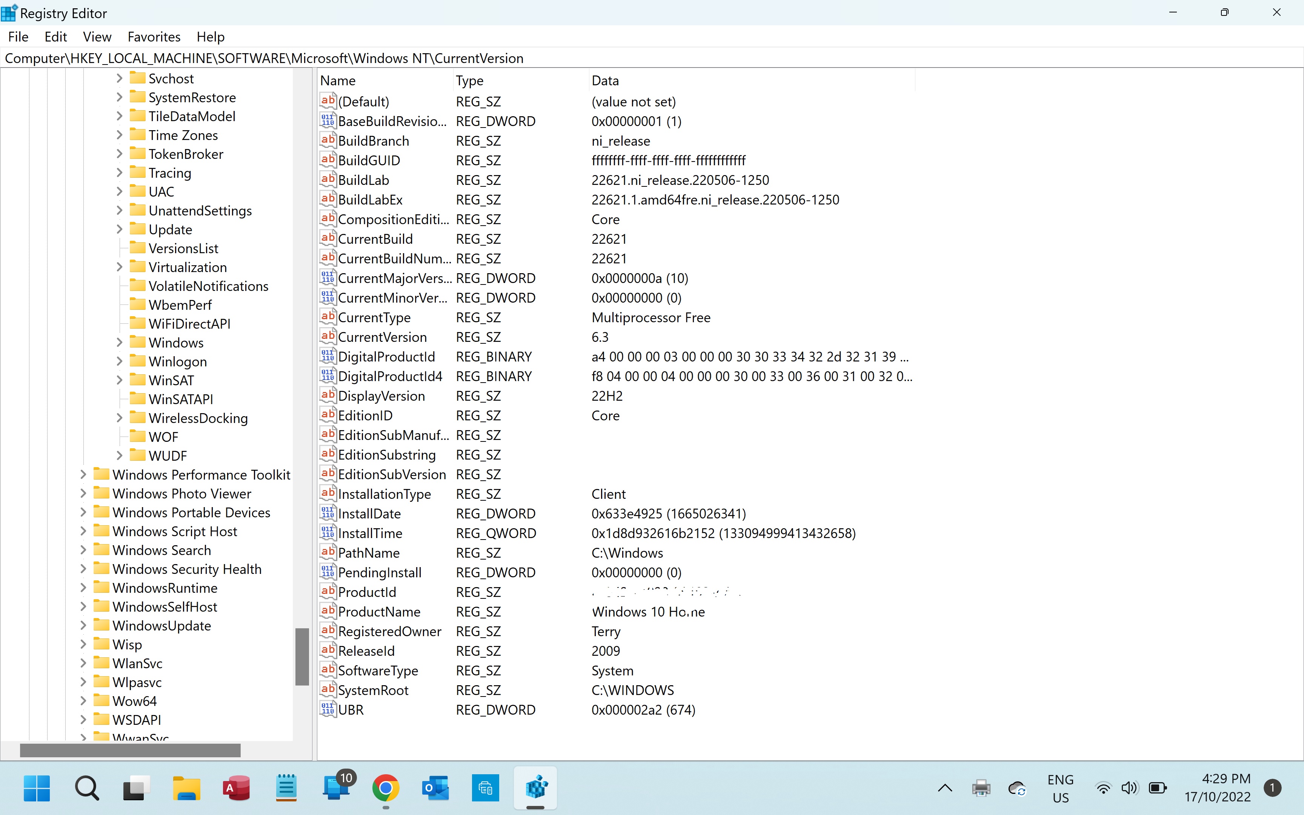The width and height of the screenshot is (1304, 815).
Task: Sort values by Name column header
Action: 385,80
